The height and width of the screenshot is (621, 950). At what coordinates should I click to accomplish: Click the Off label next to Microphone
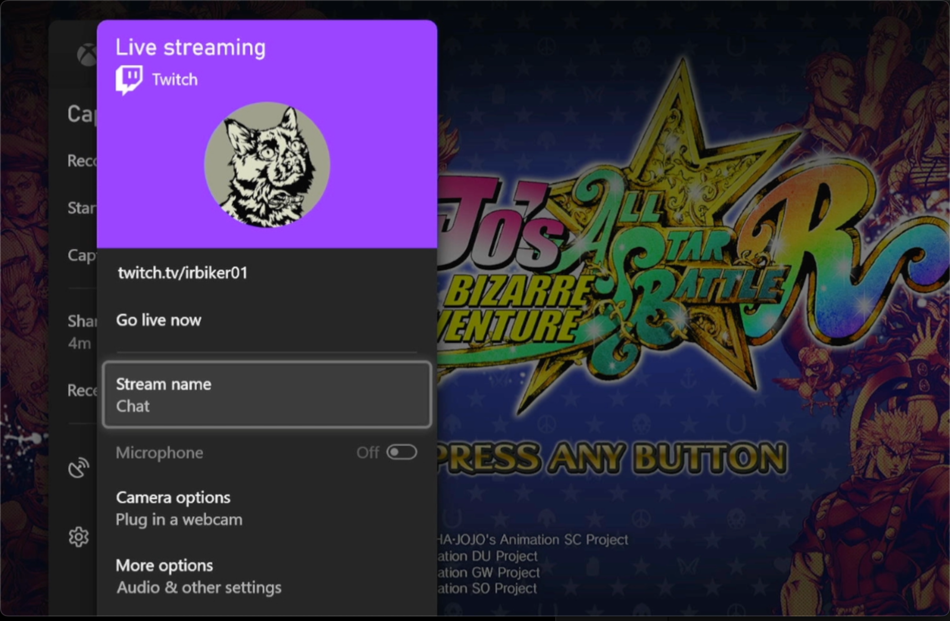tap(368, 452)
